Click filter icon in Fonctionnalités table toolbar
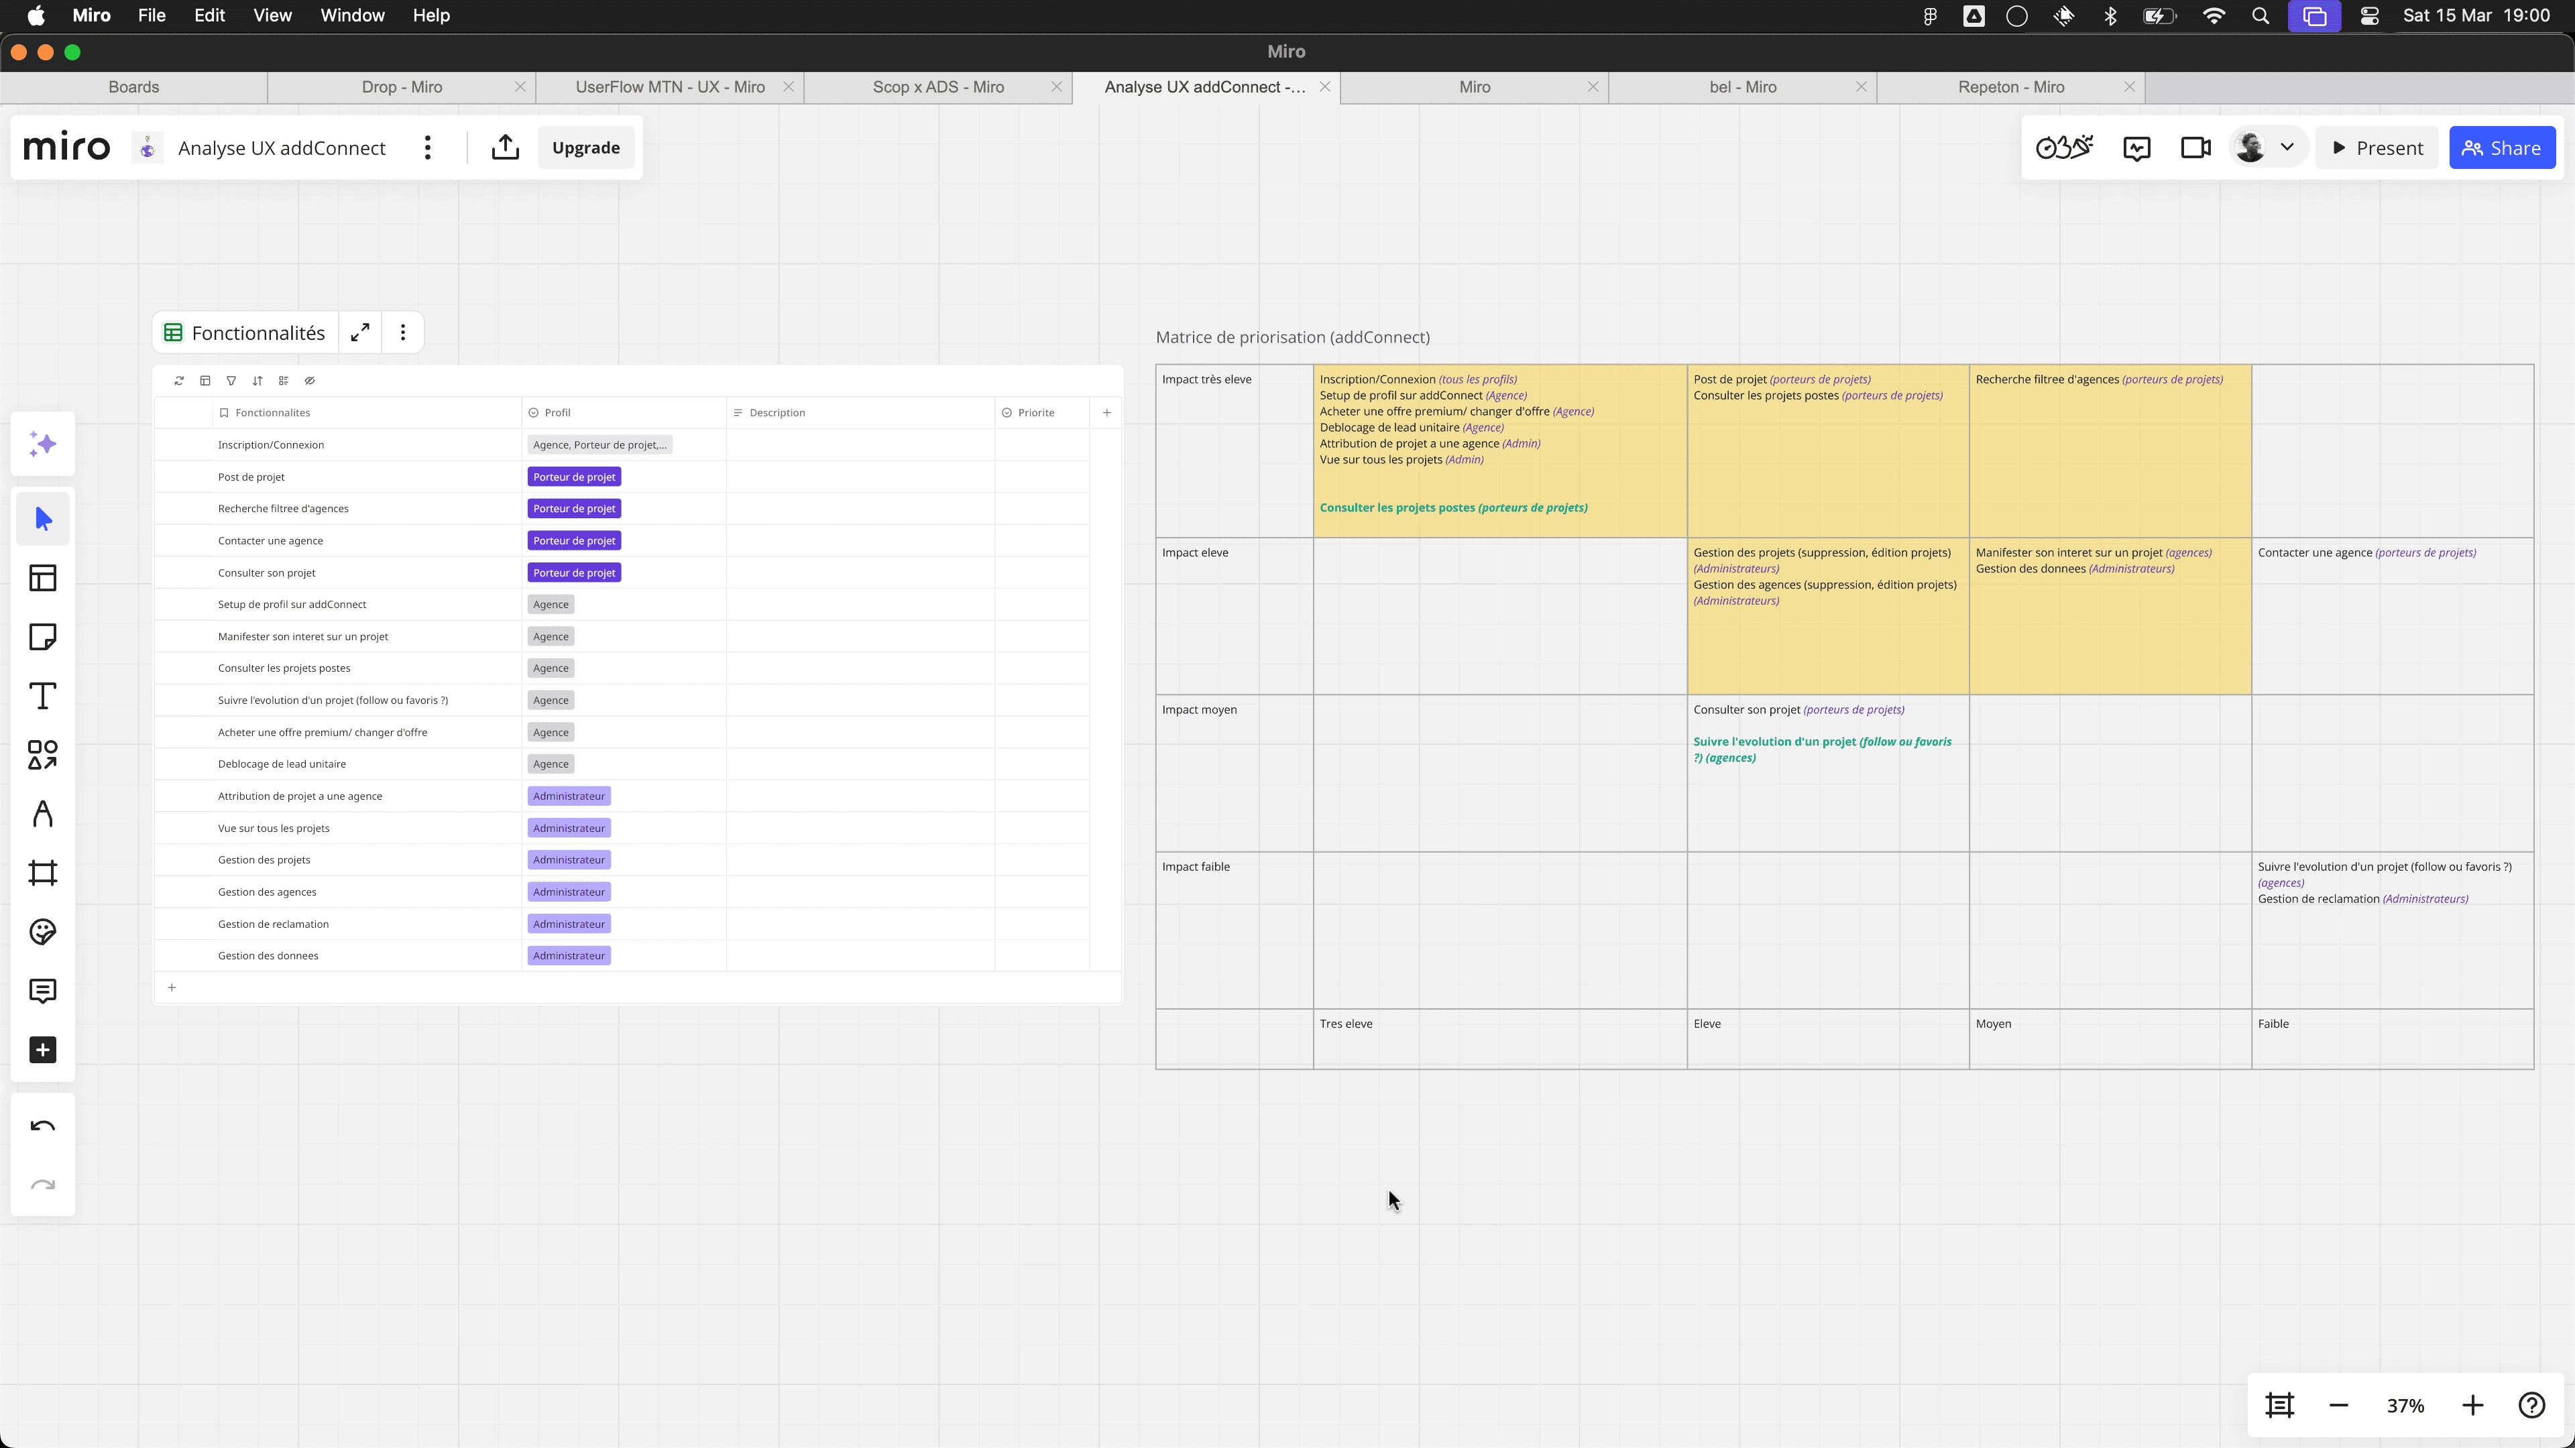 click(x=231, y=381)
